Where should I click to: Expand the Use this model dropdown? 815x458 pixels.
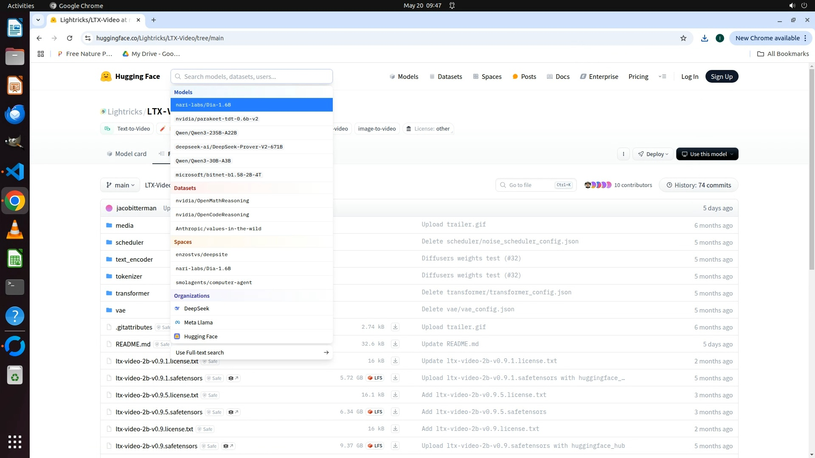click(707, 154)
